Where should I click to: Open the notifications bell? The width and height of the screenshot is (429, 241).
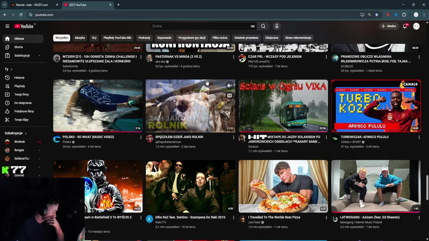(405, 26)
